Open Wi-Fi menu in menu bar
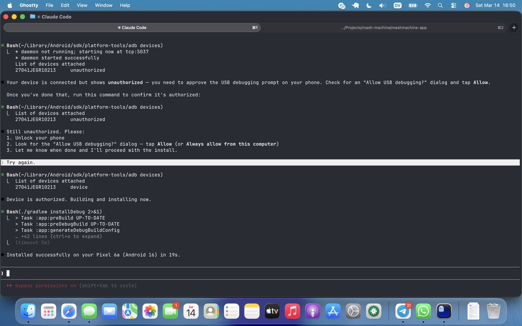Image resolution: width=522 pixels, height=326 pixels. pyautogui.click(x=428, y=5)
